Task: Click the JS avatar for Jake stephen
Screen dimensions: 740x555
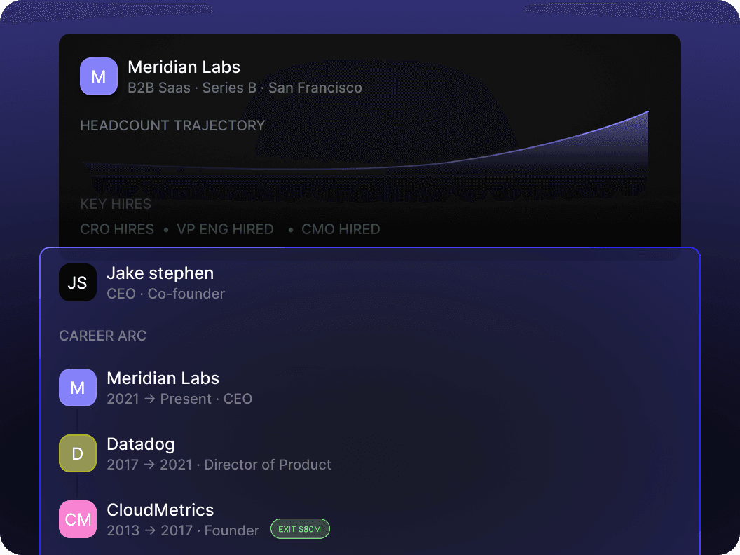Action: (78, 282)
